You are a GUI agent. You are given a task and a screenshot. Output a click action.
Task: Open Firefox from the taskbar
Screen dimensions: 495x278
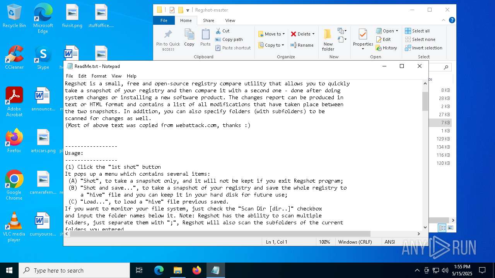(x=196, y=270)
